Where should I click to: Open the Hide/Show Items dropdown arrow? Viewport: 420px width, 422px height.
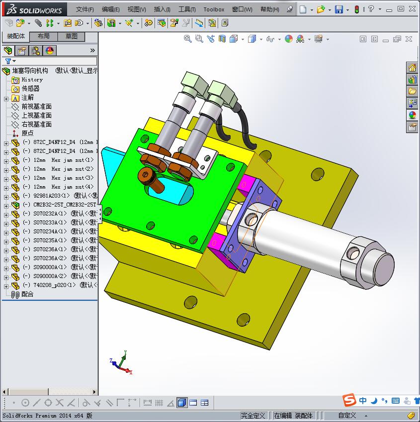coord(279,39)
